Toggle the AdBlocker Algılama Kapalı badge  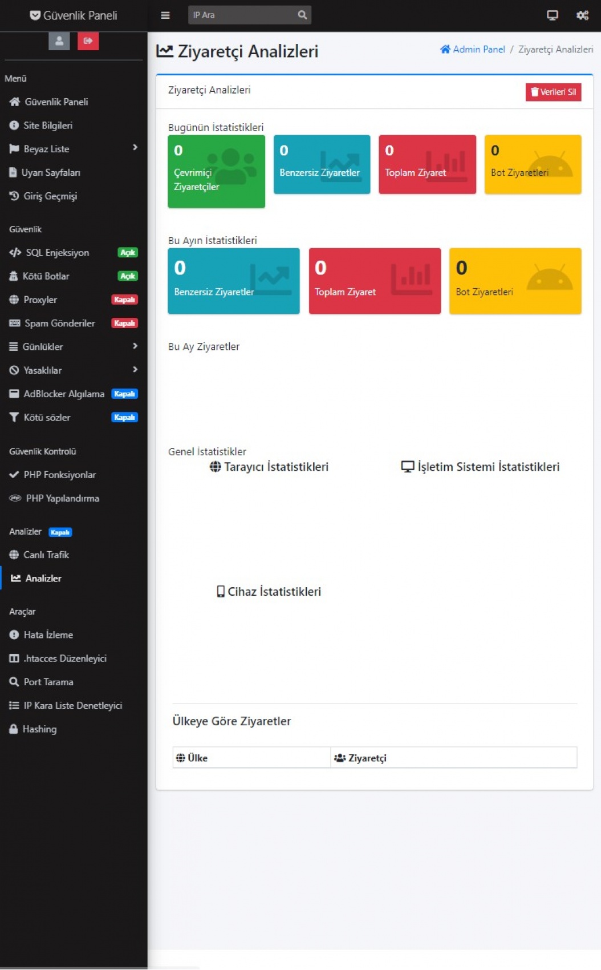(124, 394)
